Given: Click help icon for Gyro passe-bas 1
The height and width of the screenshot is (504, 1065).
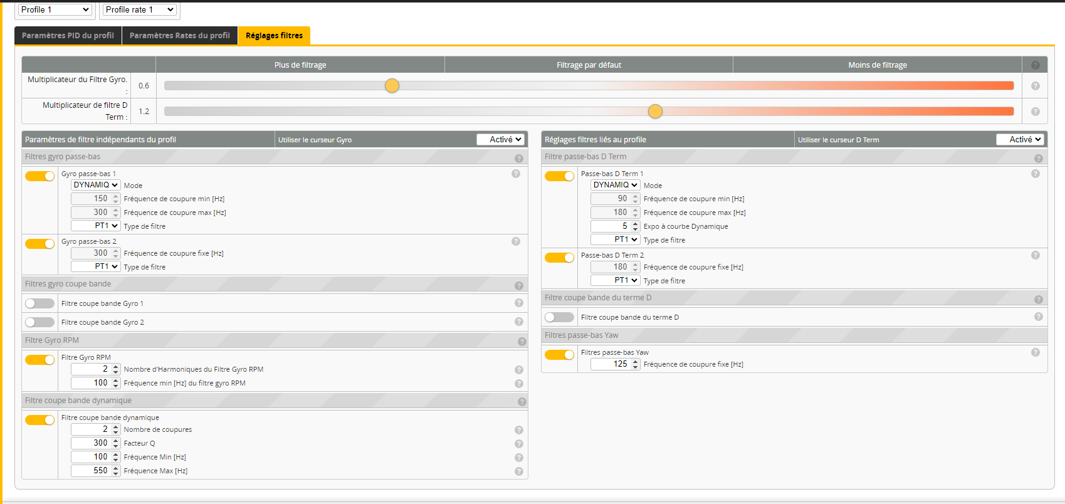Looking at the screenshot, I should pos(515,174).
